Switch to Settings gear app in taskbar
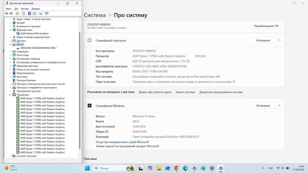 pyautogui.click(x=212, y=168)
